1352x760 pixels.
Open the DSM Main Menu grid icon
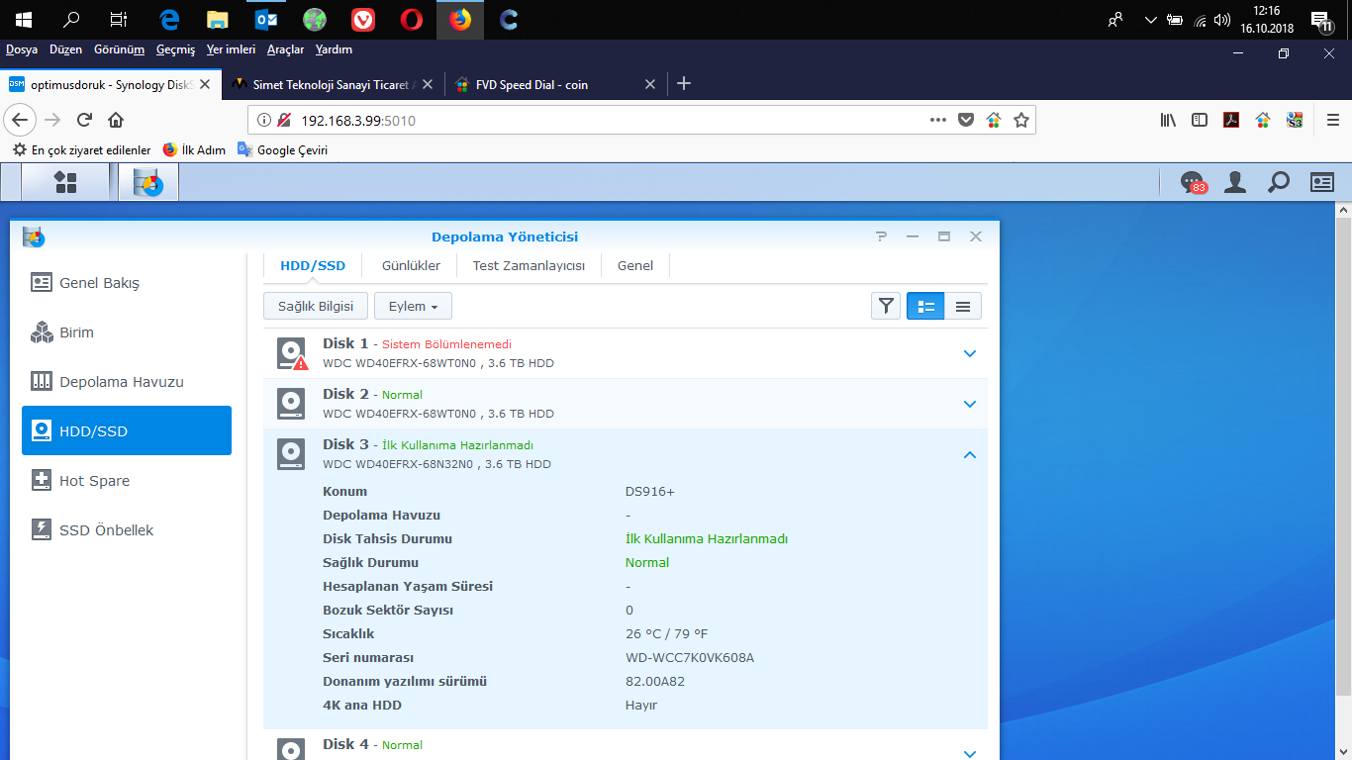(x=65, y=182)
